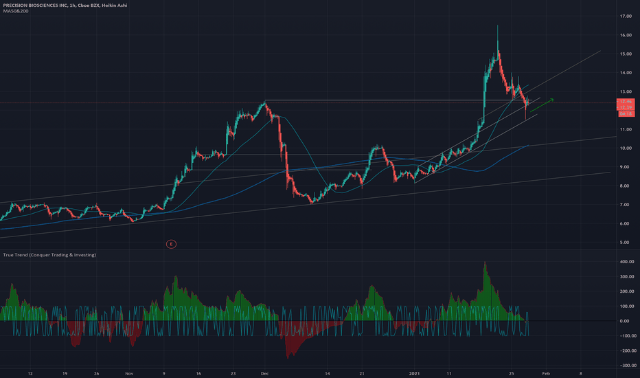
Task: Click the 200.00 indicator scale value
Action: pos(627,292)
